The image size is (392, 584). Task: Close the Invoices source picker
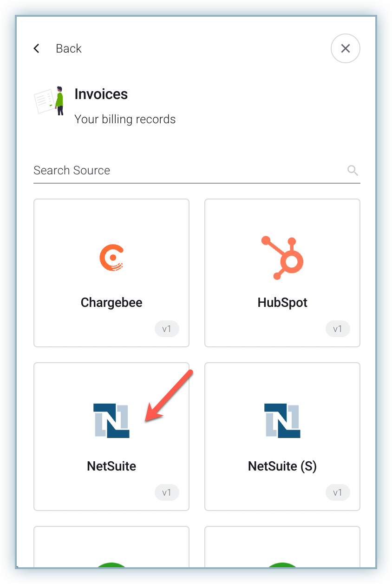pyautogui.click(x=345, y=48)
